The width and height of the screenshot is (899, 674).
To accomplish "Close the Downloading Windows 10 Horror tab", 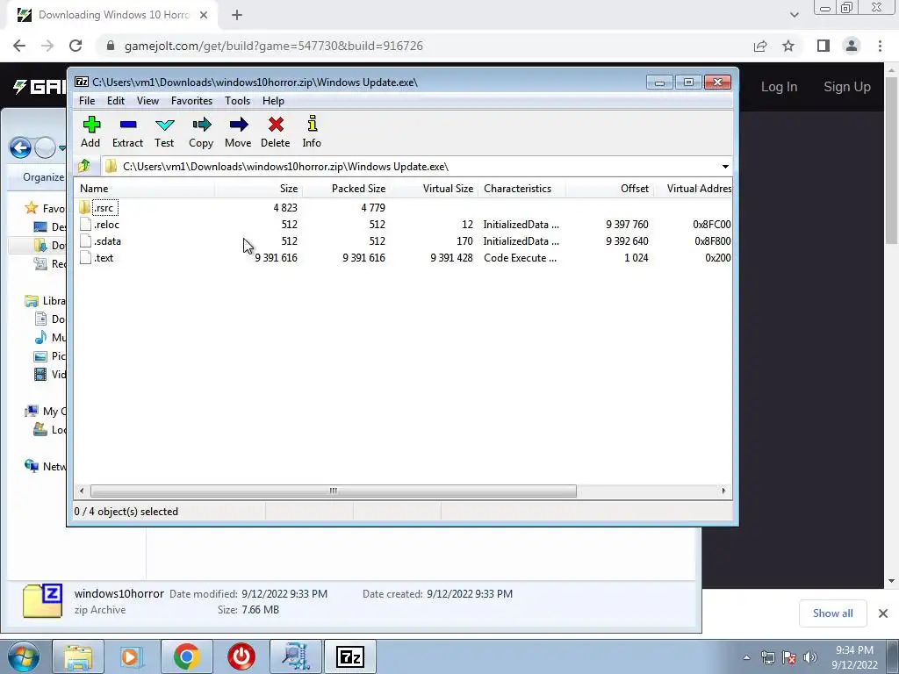I will coord(204,15).
